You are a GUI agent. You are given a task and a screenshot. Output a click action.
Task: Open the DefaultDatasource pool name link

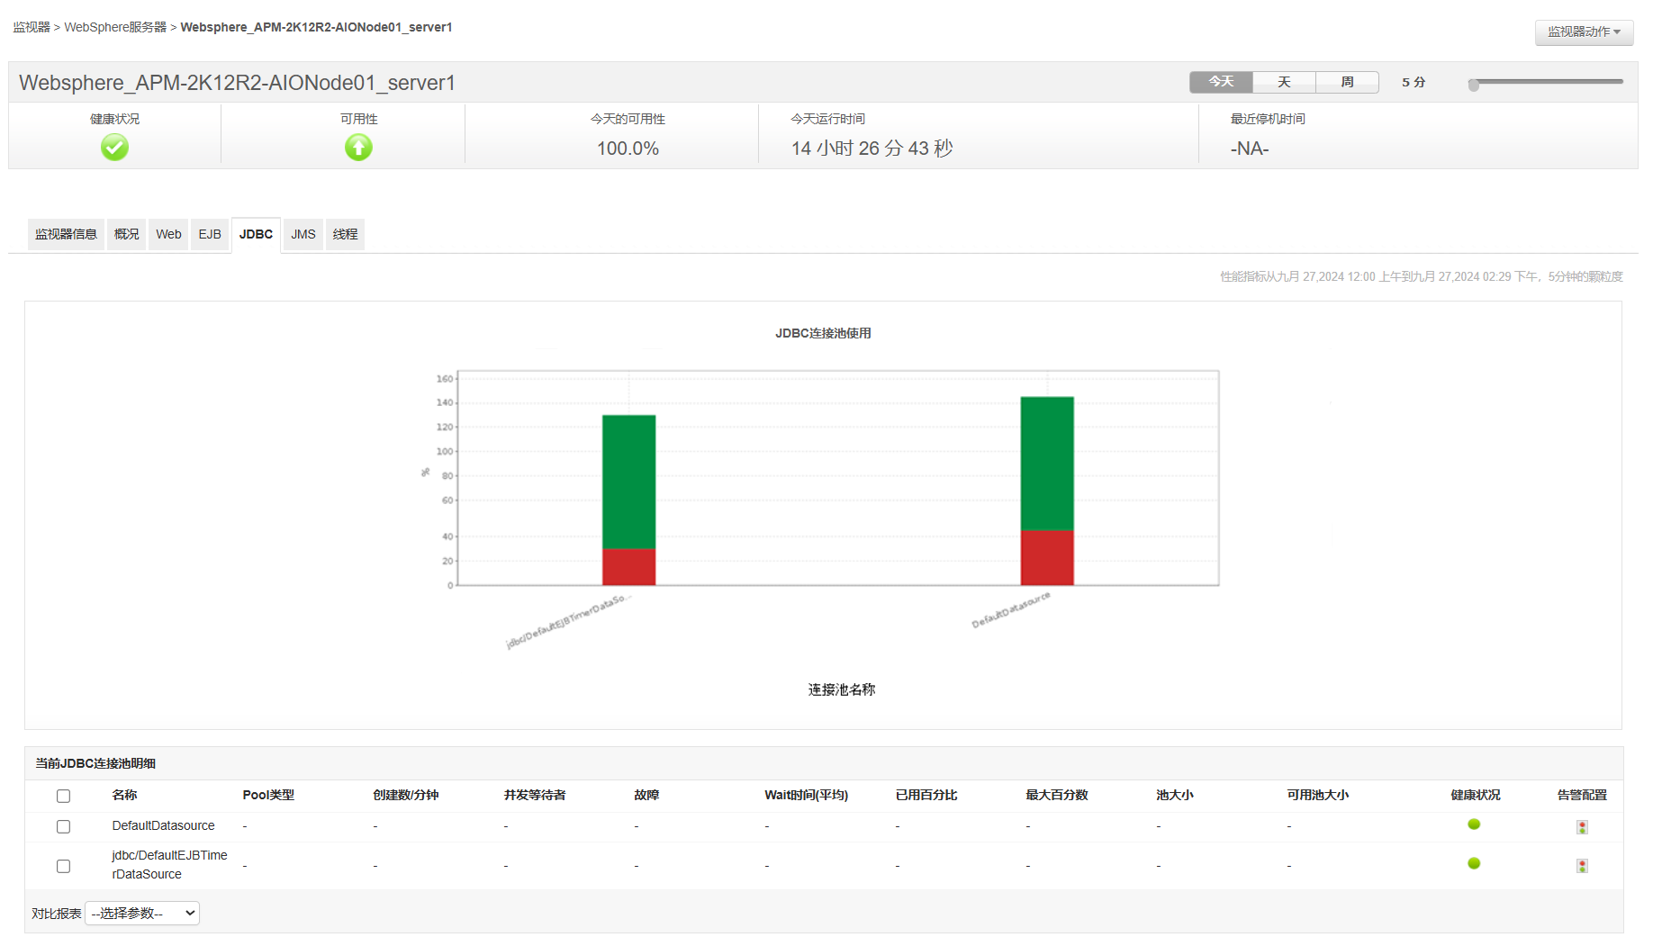coord(163,825)
